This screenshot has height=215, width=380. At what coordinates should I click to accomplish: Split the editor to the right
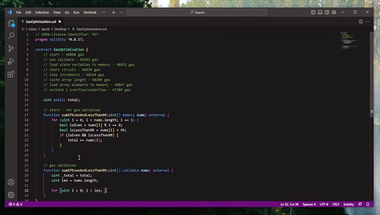[x=361, y=21]
